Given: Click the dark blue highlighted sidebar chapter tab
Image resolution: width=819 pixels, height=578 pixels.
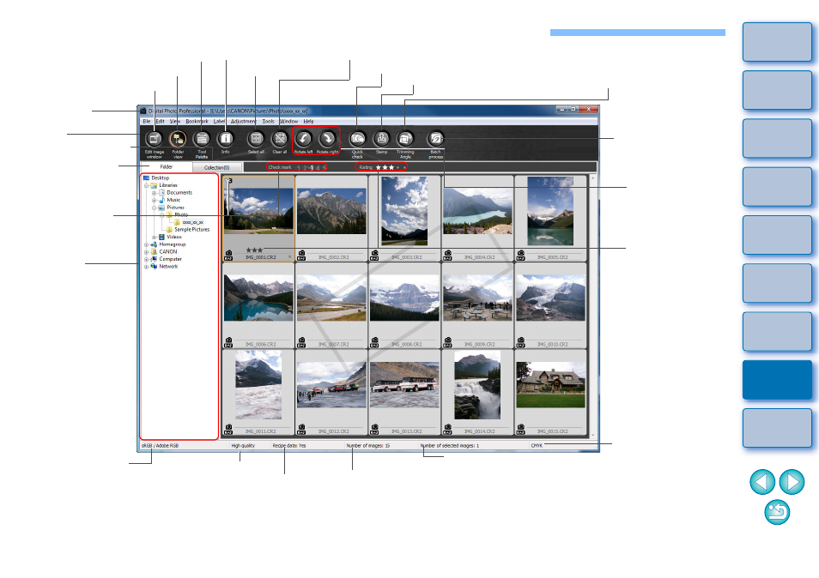Looking at the screenshot, I should tap(777, 380).
